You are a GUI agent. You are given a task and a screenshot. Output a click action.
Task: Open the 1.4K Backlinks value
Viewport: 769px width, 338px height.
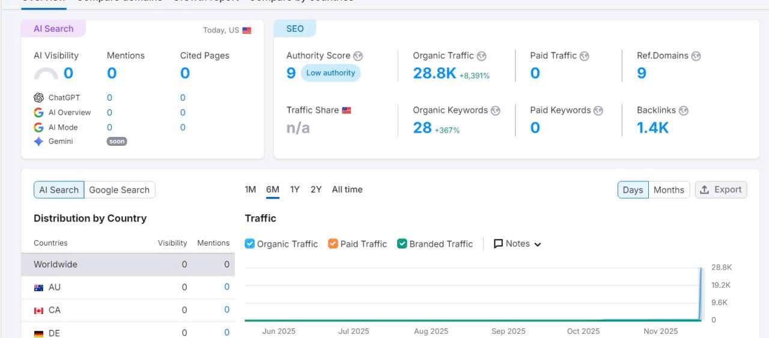click(653, 128)
